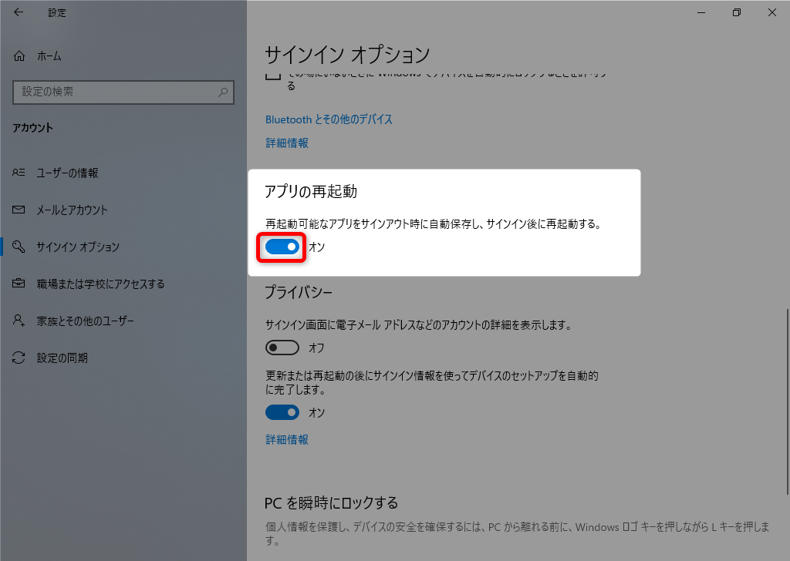790x561 pixels.
Task: Check the partially visible auto-lock checkbox
Action: 272,76
